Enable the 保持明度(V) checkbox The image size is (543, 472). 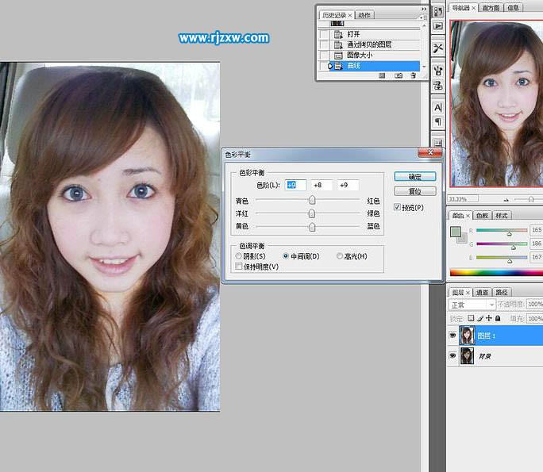coord(239,267)
